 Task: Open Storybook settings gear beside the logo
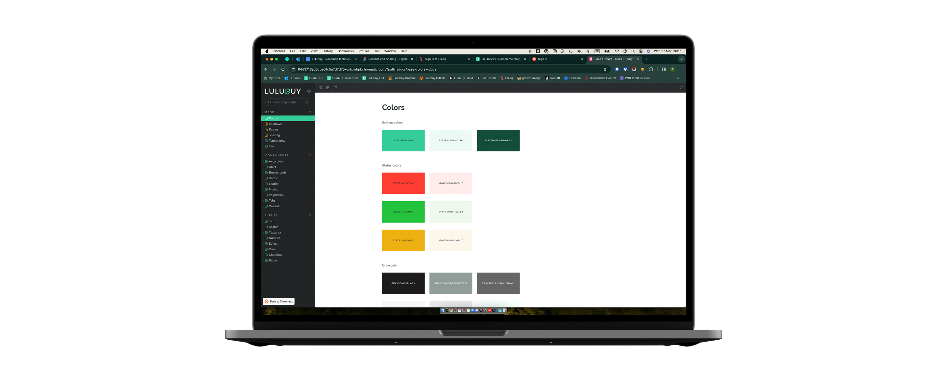(309, 91)
